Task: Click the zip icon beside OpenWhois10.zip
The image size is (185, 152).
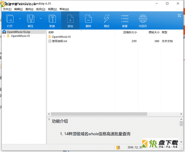Action: (4, 32)
